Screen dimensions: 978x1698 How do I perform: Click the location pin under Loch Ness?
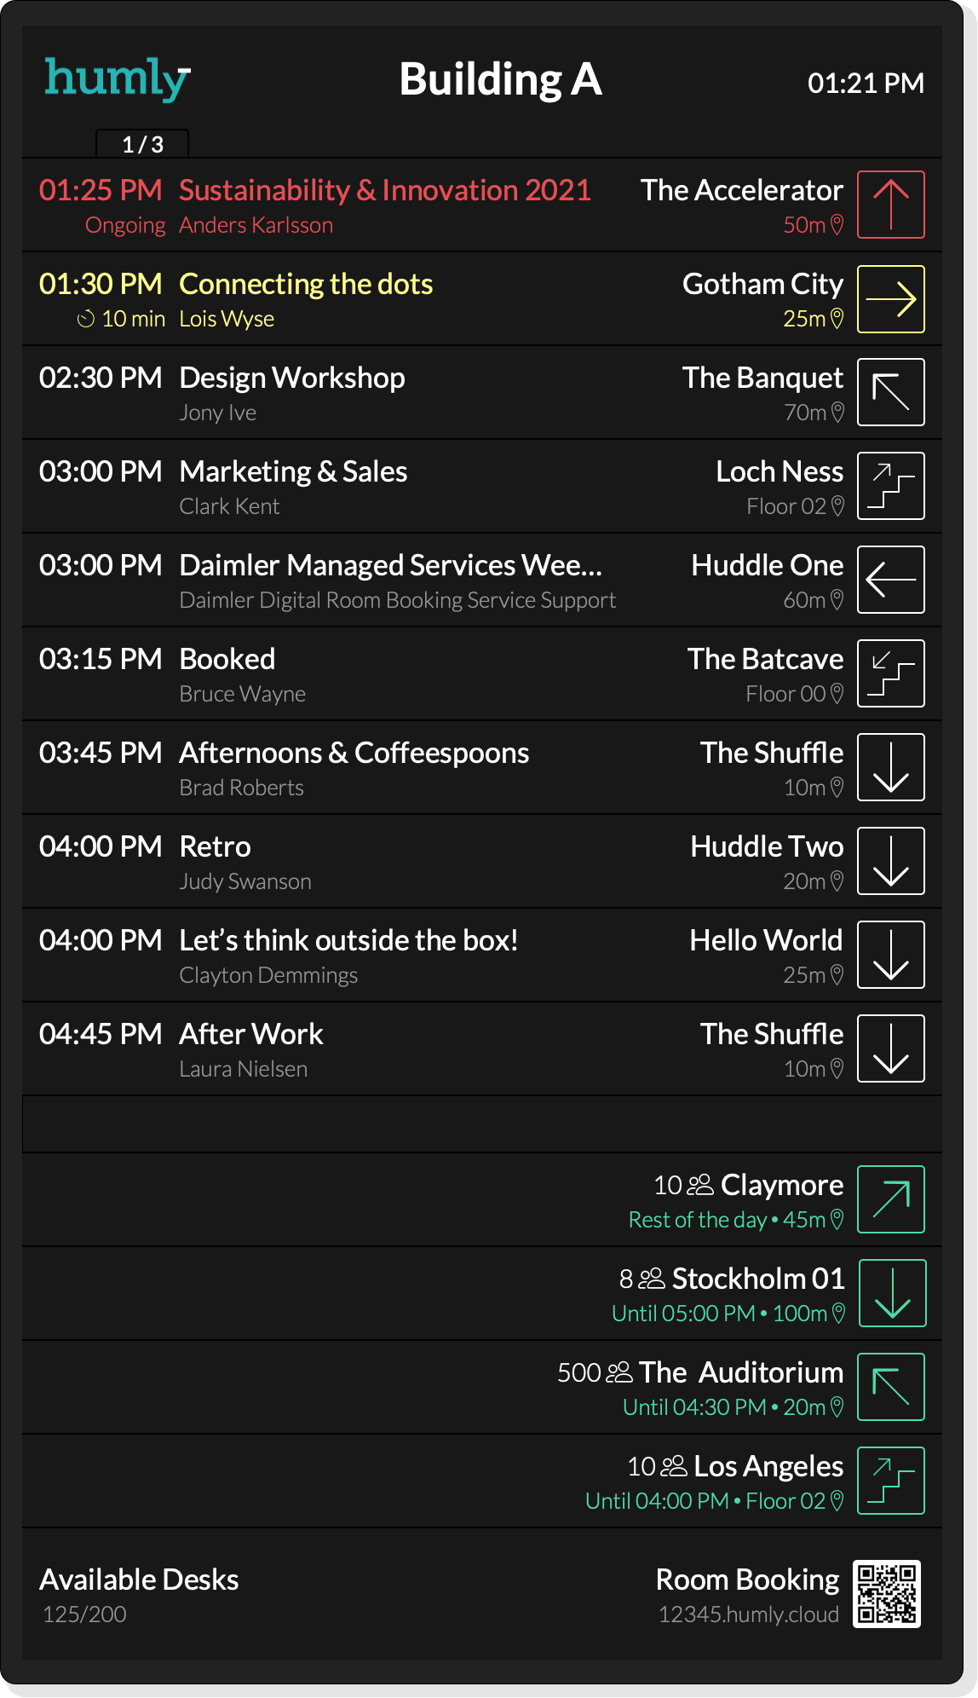pos(837,506)
